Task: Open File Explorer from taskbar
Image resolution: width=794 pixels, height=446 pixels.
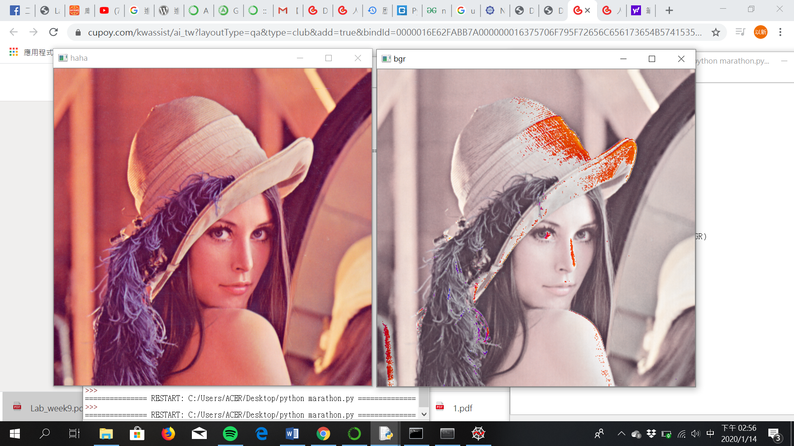Action: pyautogui.click(x=106, y=434)
